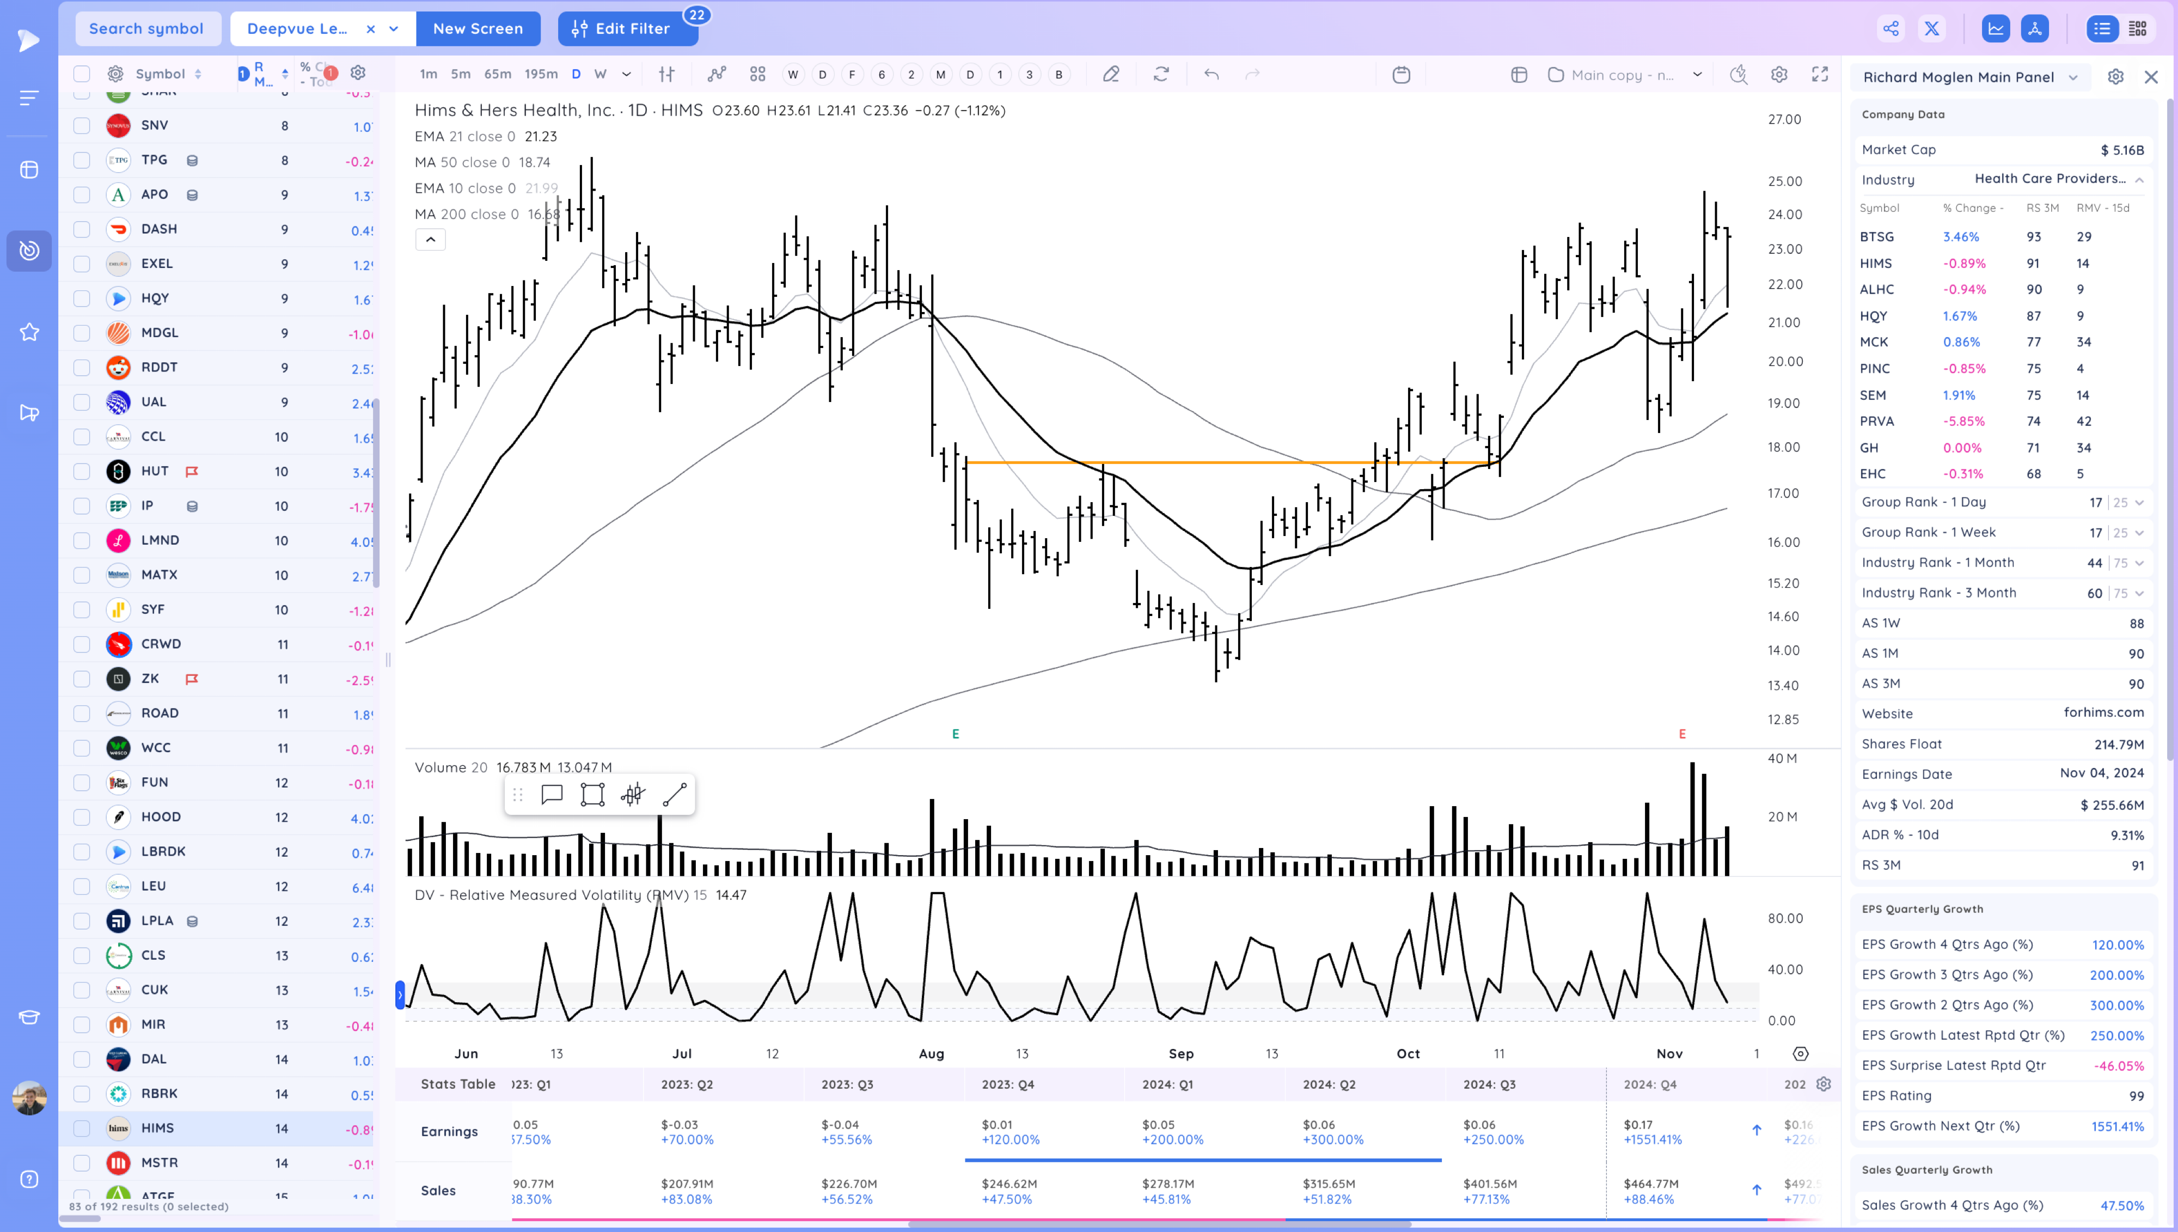This screenshot has width=2178, height=1232.
Task: Click the refresh chart icon
Action: tap(1160, 75)
